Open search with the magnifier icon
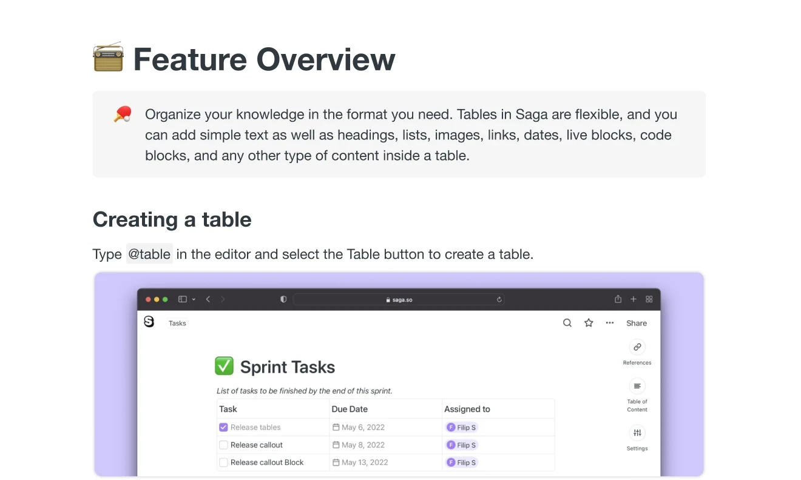801x480 pixels. click(x=567, y=323)
